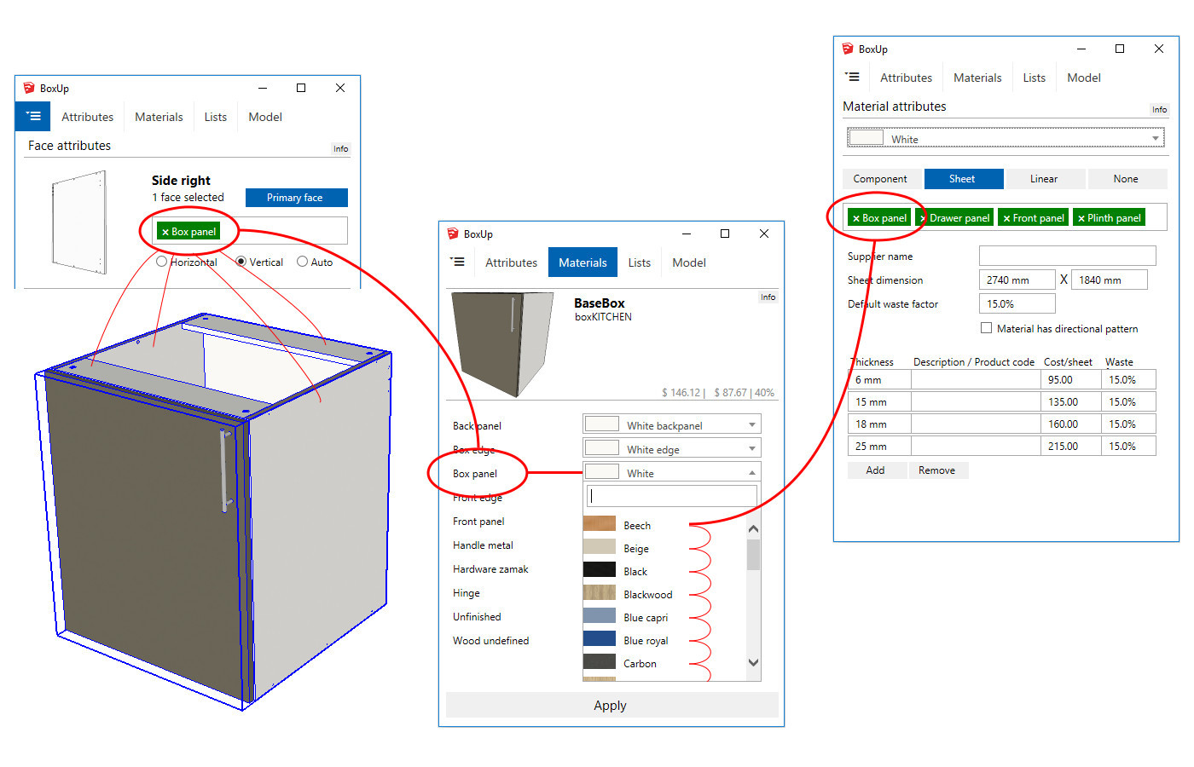Screen dimensions: 1194x767
Task: Select the Linear tab in Material attributes
Action: point(1046,179)
